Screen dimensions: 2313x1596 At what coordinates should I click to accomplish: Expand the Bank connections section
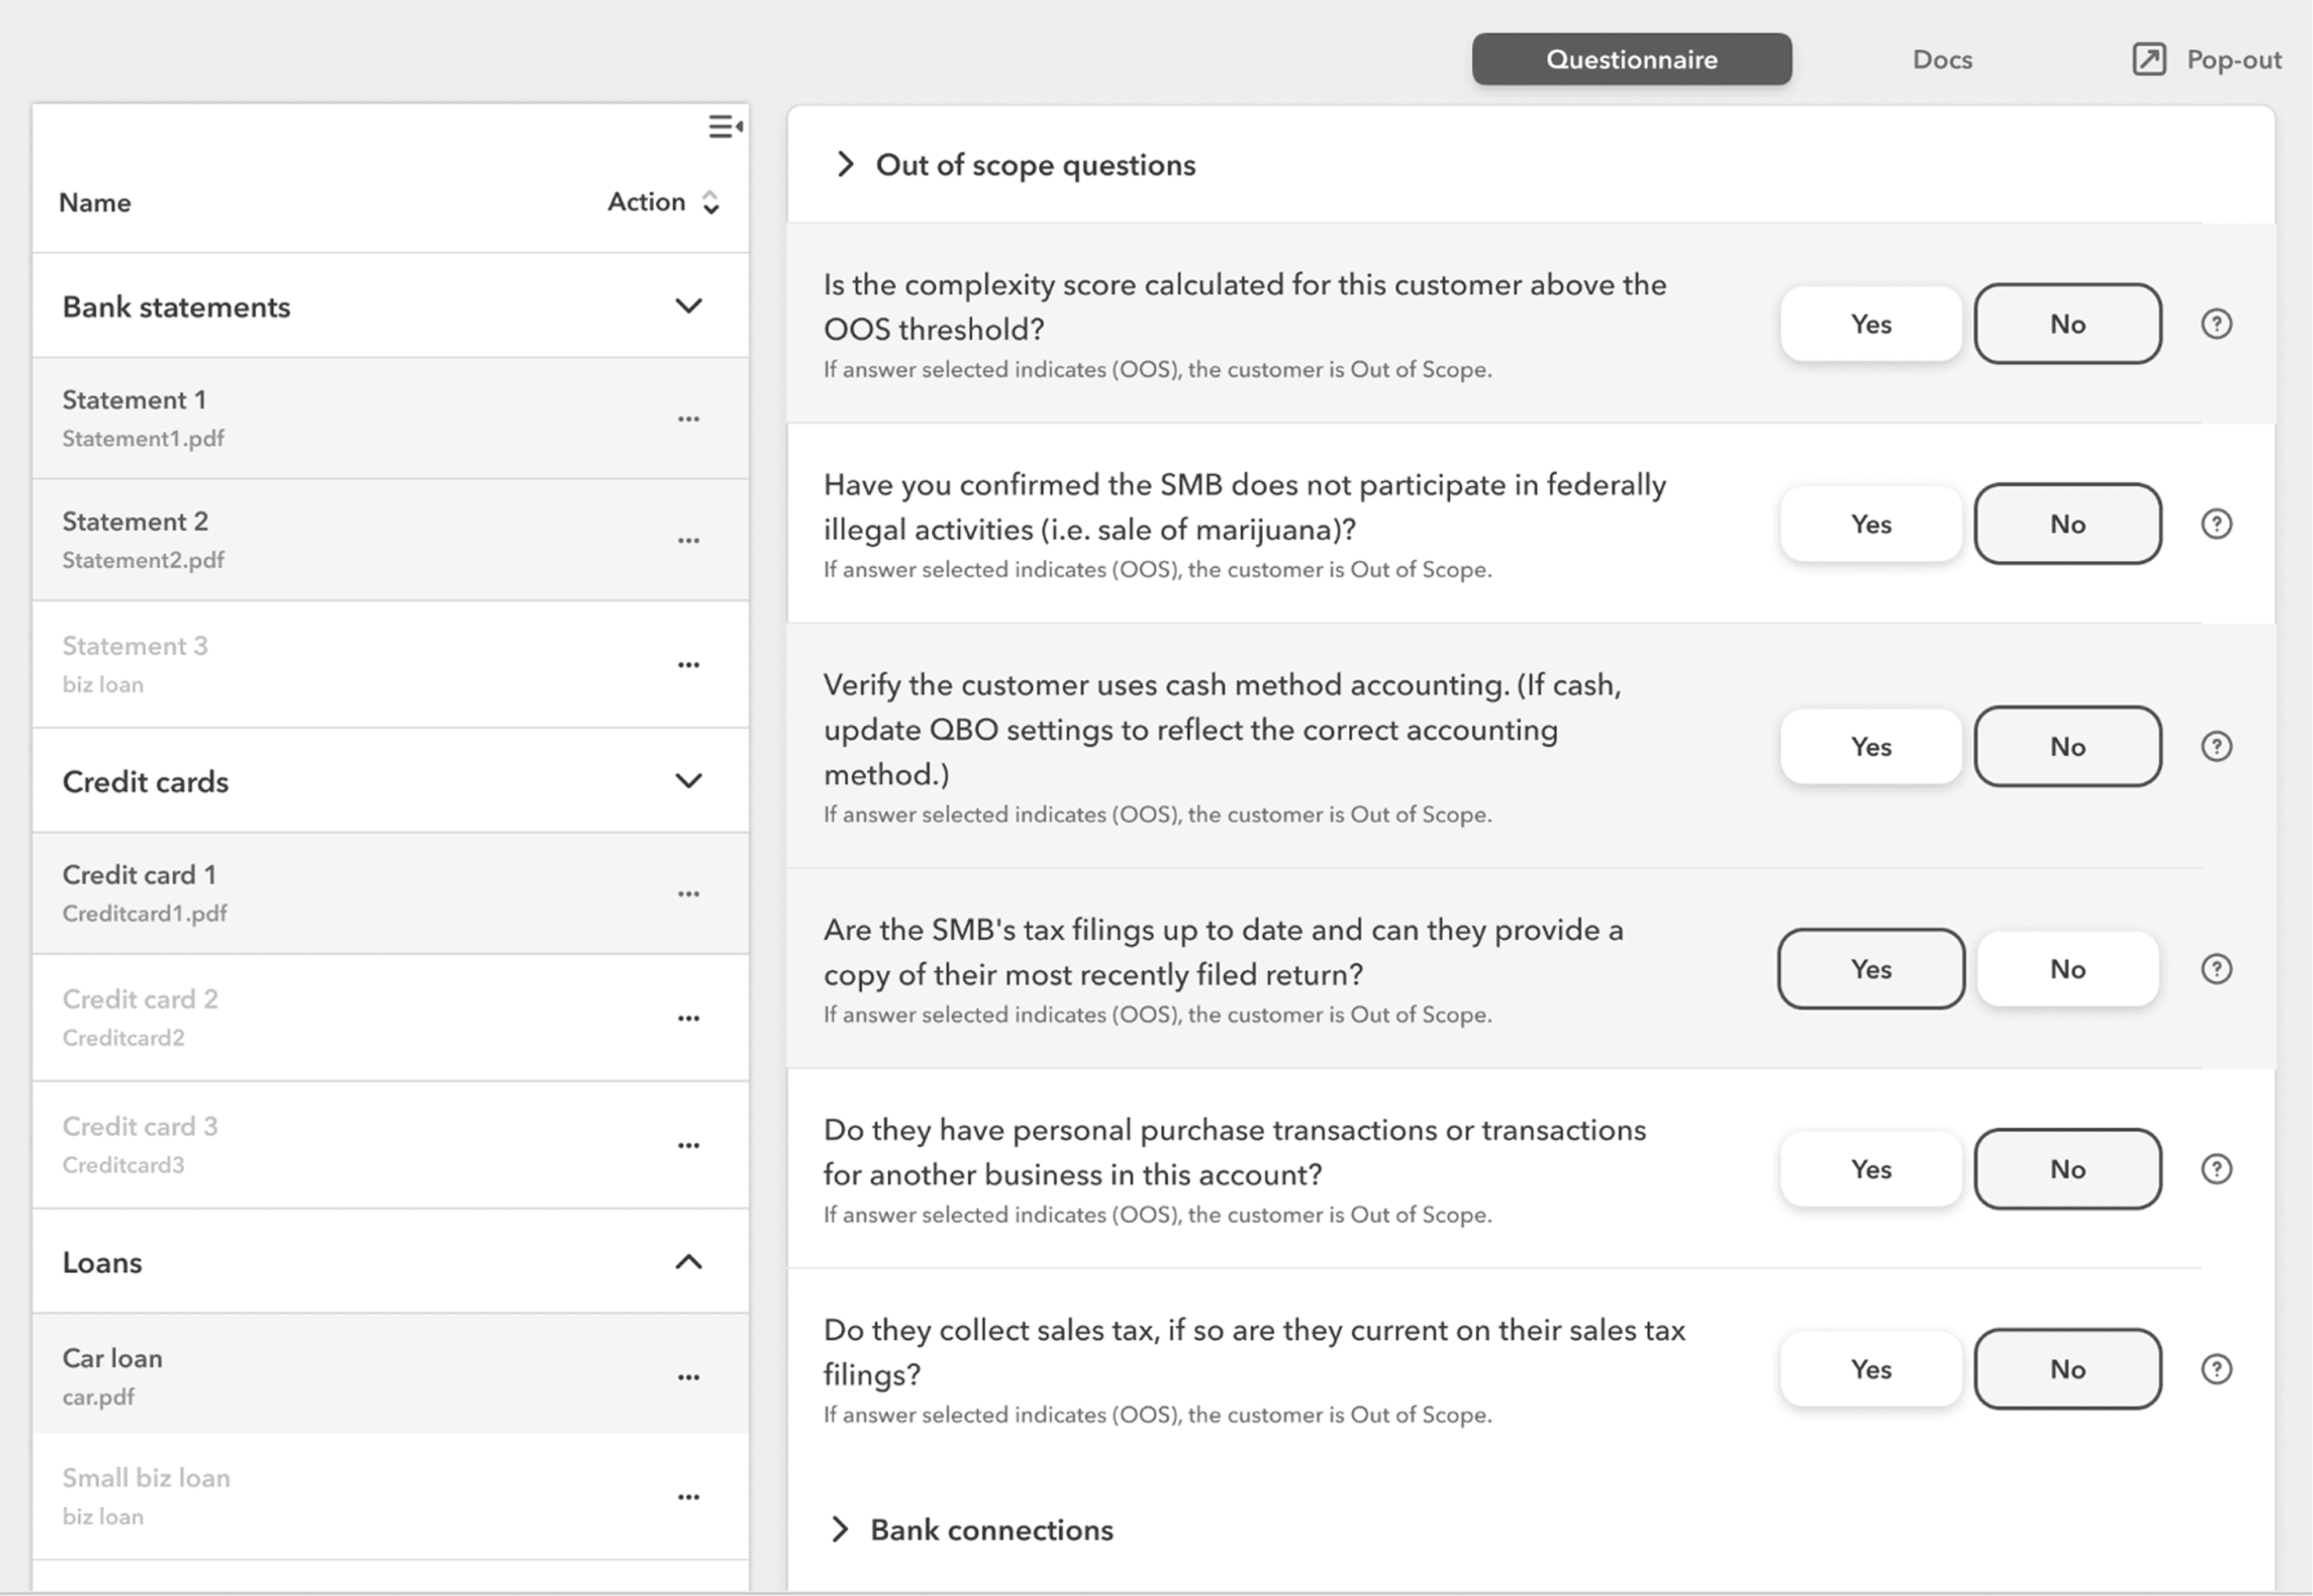coord(840,1529)
